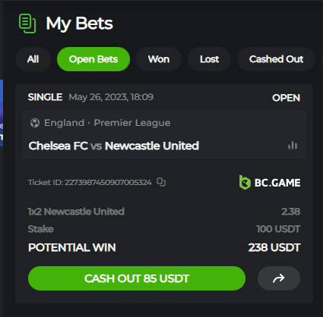Image resolution: width=323 pixels, height=317 pixels.
Task: Click the My Bets slip icon
Action: point(27,24)
